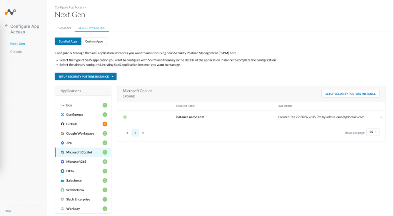Open Next Gen in the sidebar
394x216 pixels.
pyautogui.click(x=18, y=44)
